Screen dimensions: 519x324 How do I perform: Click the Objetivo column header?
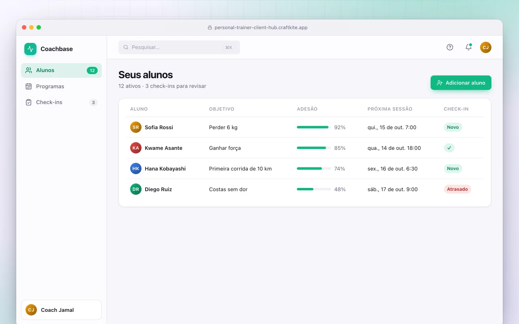tap(222, 109)
